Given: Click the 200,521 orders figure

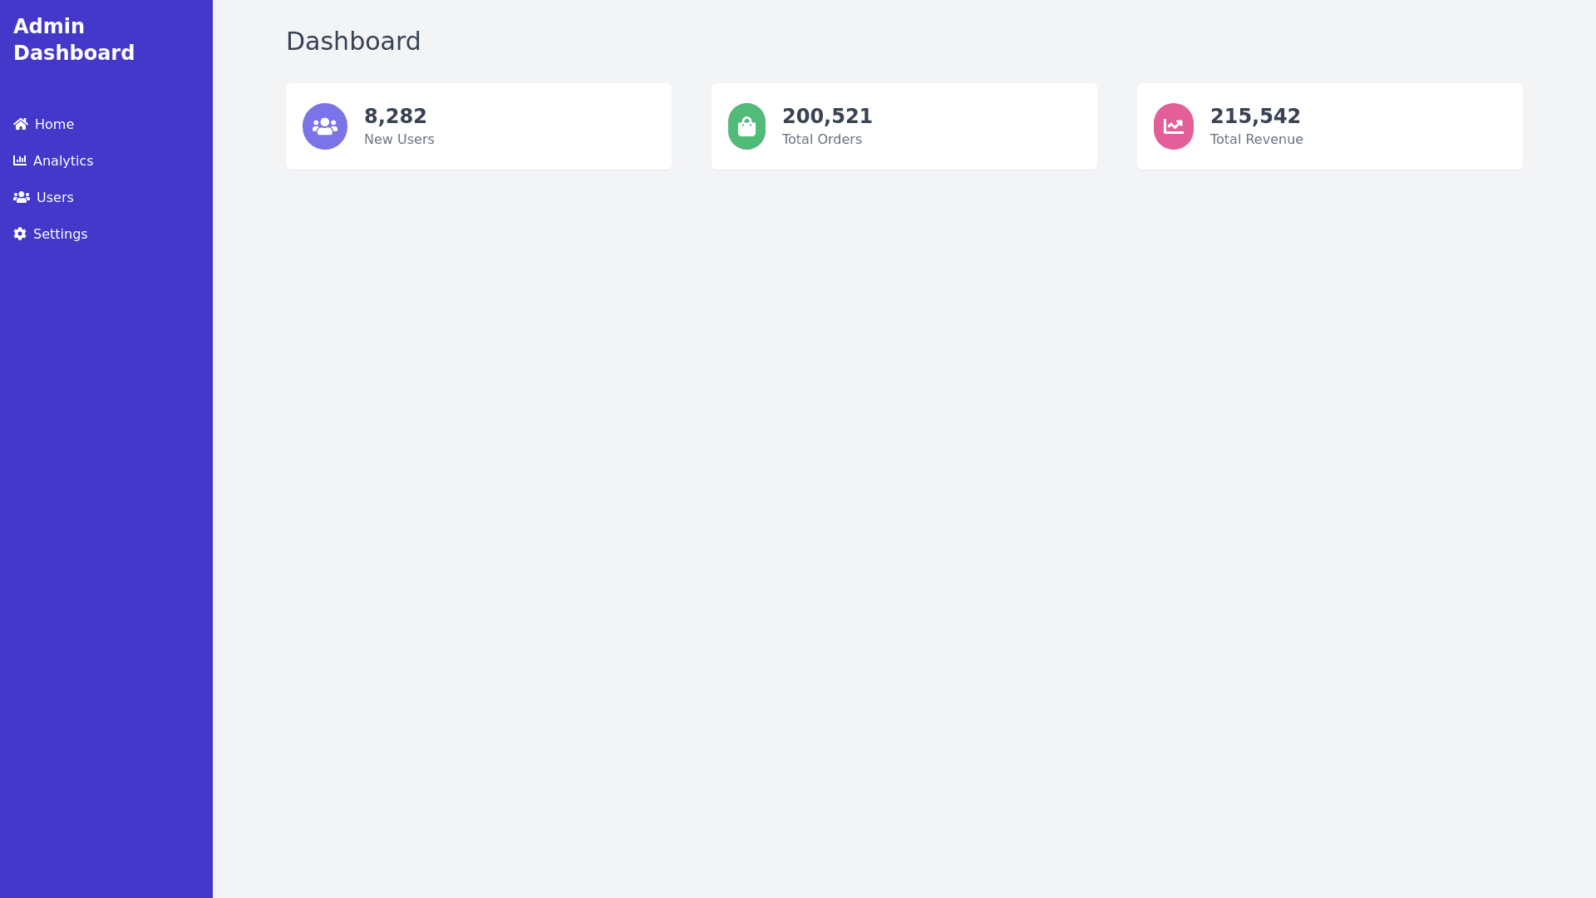Looking at the screenshot, I should tap(827, 116).
